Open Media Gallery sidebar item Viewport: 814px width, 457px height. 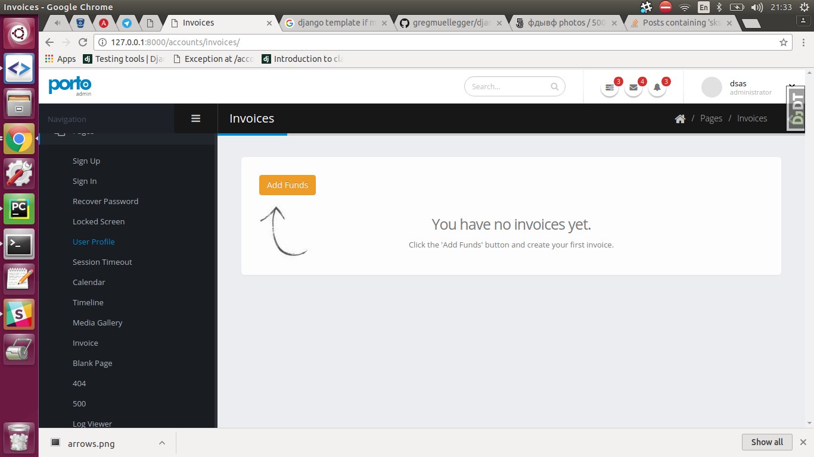[98, 323]
